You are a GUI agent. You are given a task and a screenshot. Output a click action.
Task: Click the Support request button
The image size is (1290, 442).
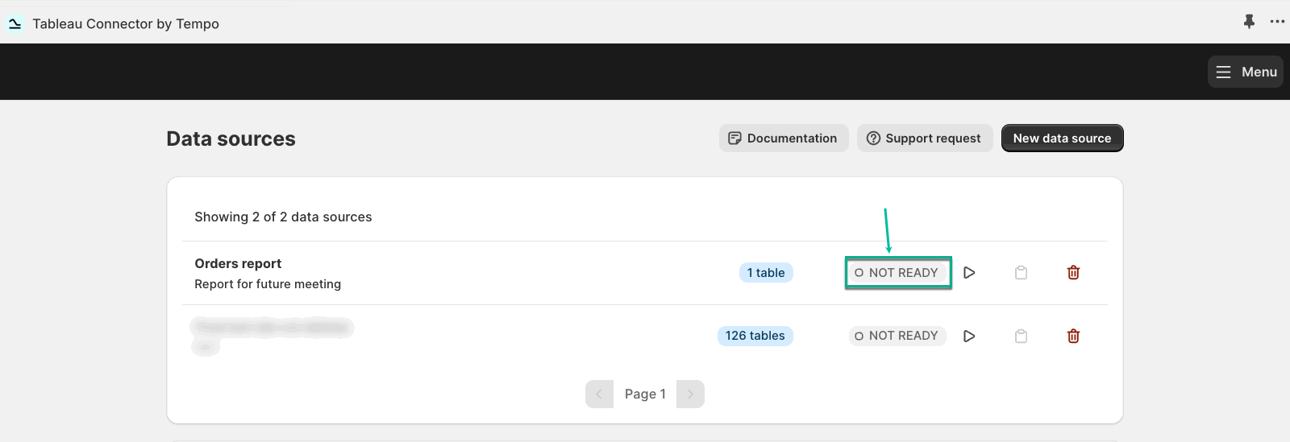[x=925, y=138]
